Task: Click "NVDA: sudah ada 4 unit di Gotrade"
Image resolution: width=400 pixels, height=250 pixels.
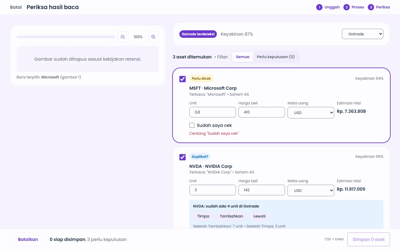Action: click(226, 206)
